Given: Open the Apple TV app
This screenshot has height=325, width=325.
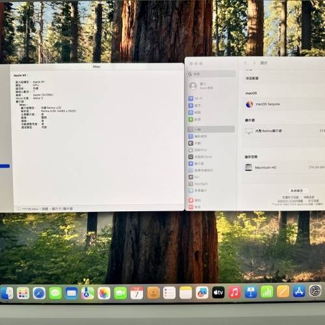Looking at the screenshot, I should pos(218,292).
